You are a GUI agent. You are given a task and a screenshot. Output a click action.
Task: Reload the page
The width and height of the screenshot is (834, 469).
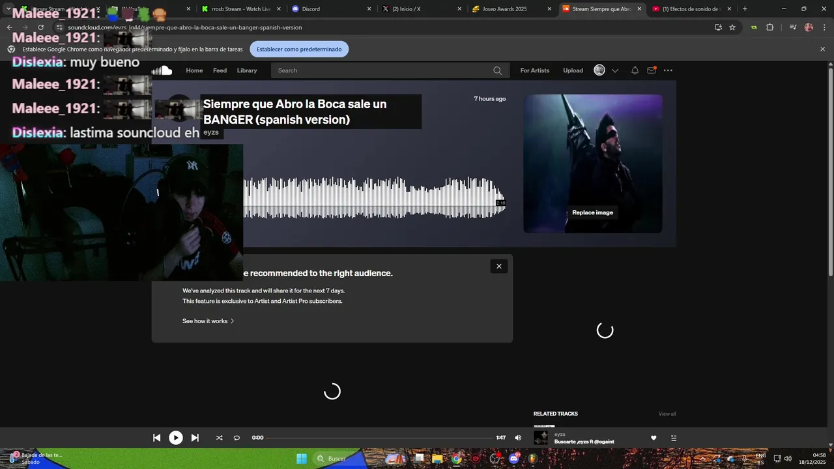click(x=40, y=27)
